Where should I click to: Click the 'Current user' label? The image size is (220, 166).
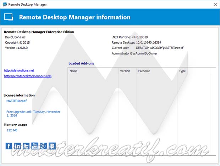[x=120, y=48]
